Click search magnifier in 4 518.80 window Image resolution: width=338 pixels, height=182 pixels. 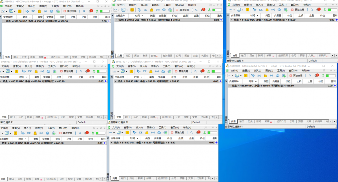point(191,133)
